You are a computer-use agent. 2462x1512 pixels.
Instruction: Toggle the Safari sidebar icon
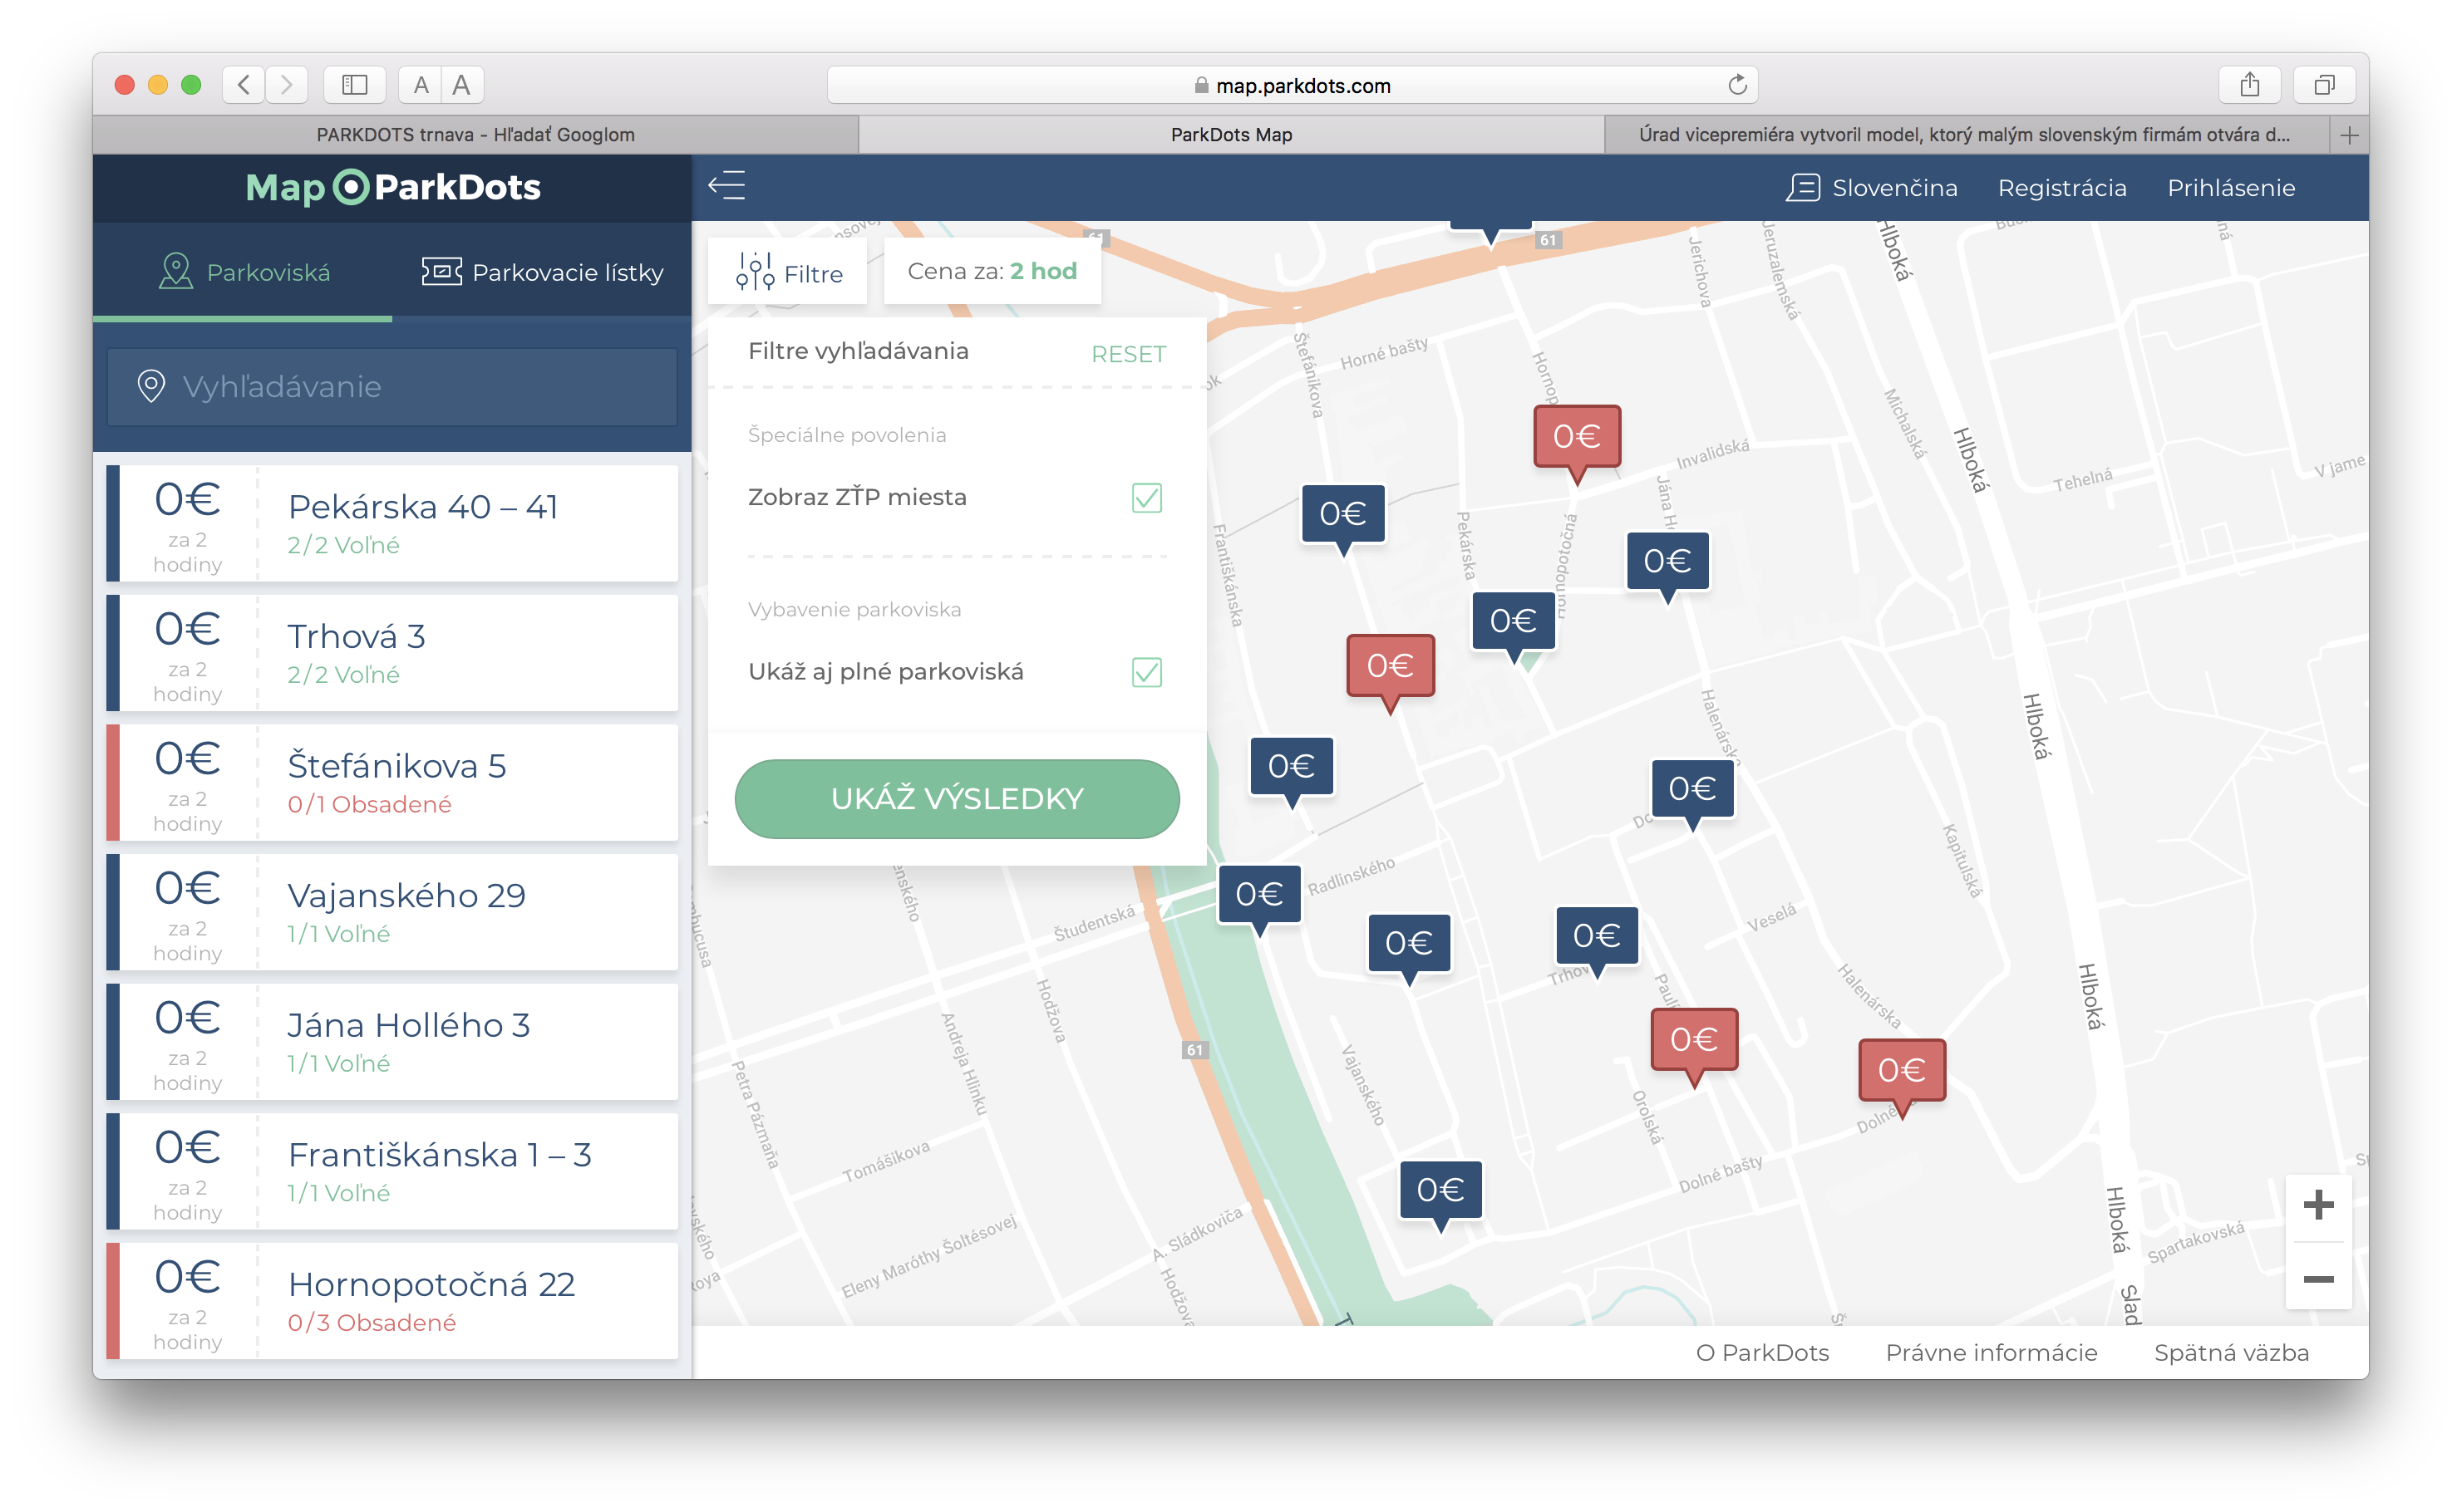(354, 85)
